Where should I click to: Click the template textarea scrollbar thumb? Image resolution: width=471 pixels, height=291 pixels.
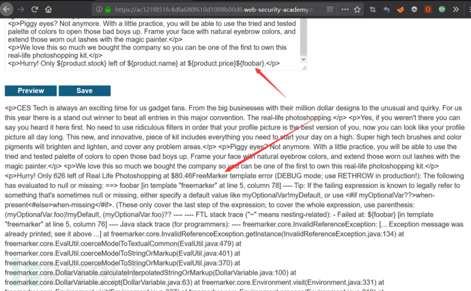coord(303,37)
